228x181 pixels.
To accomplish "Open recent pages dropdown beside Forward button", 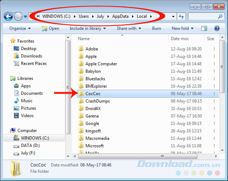I will pyautogui.click(x=25, y=17).
